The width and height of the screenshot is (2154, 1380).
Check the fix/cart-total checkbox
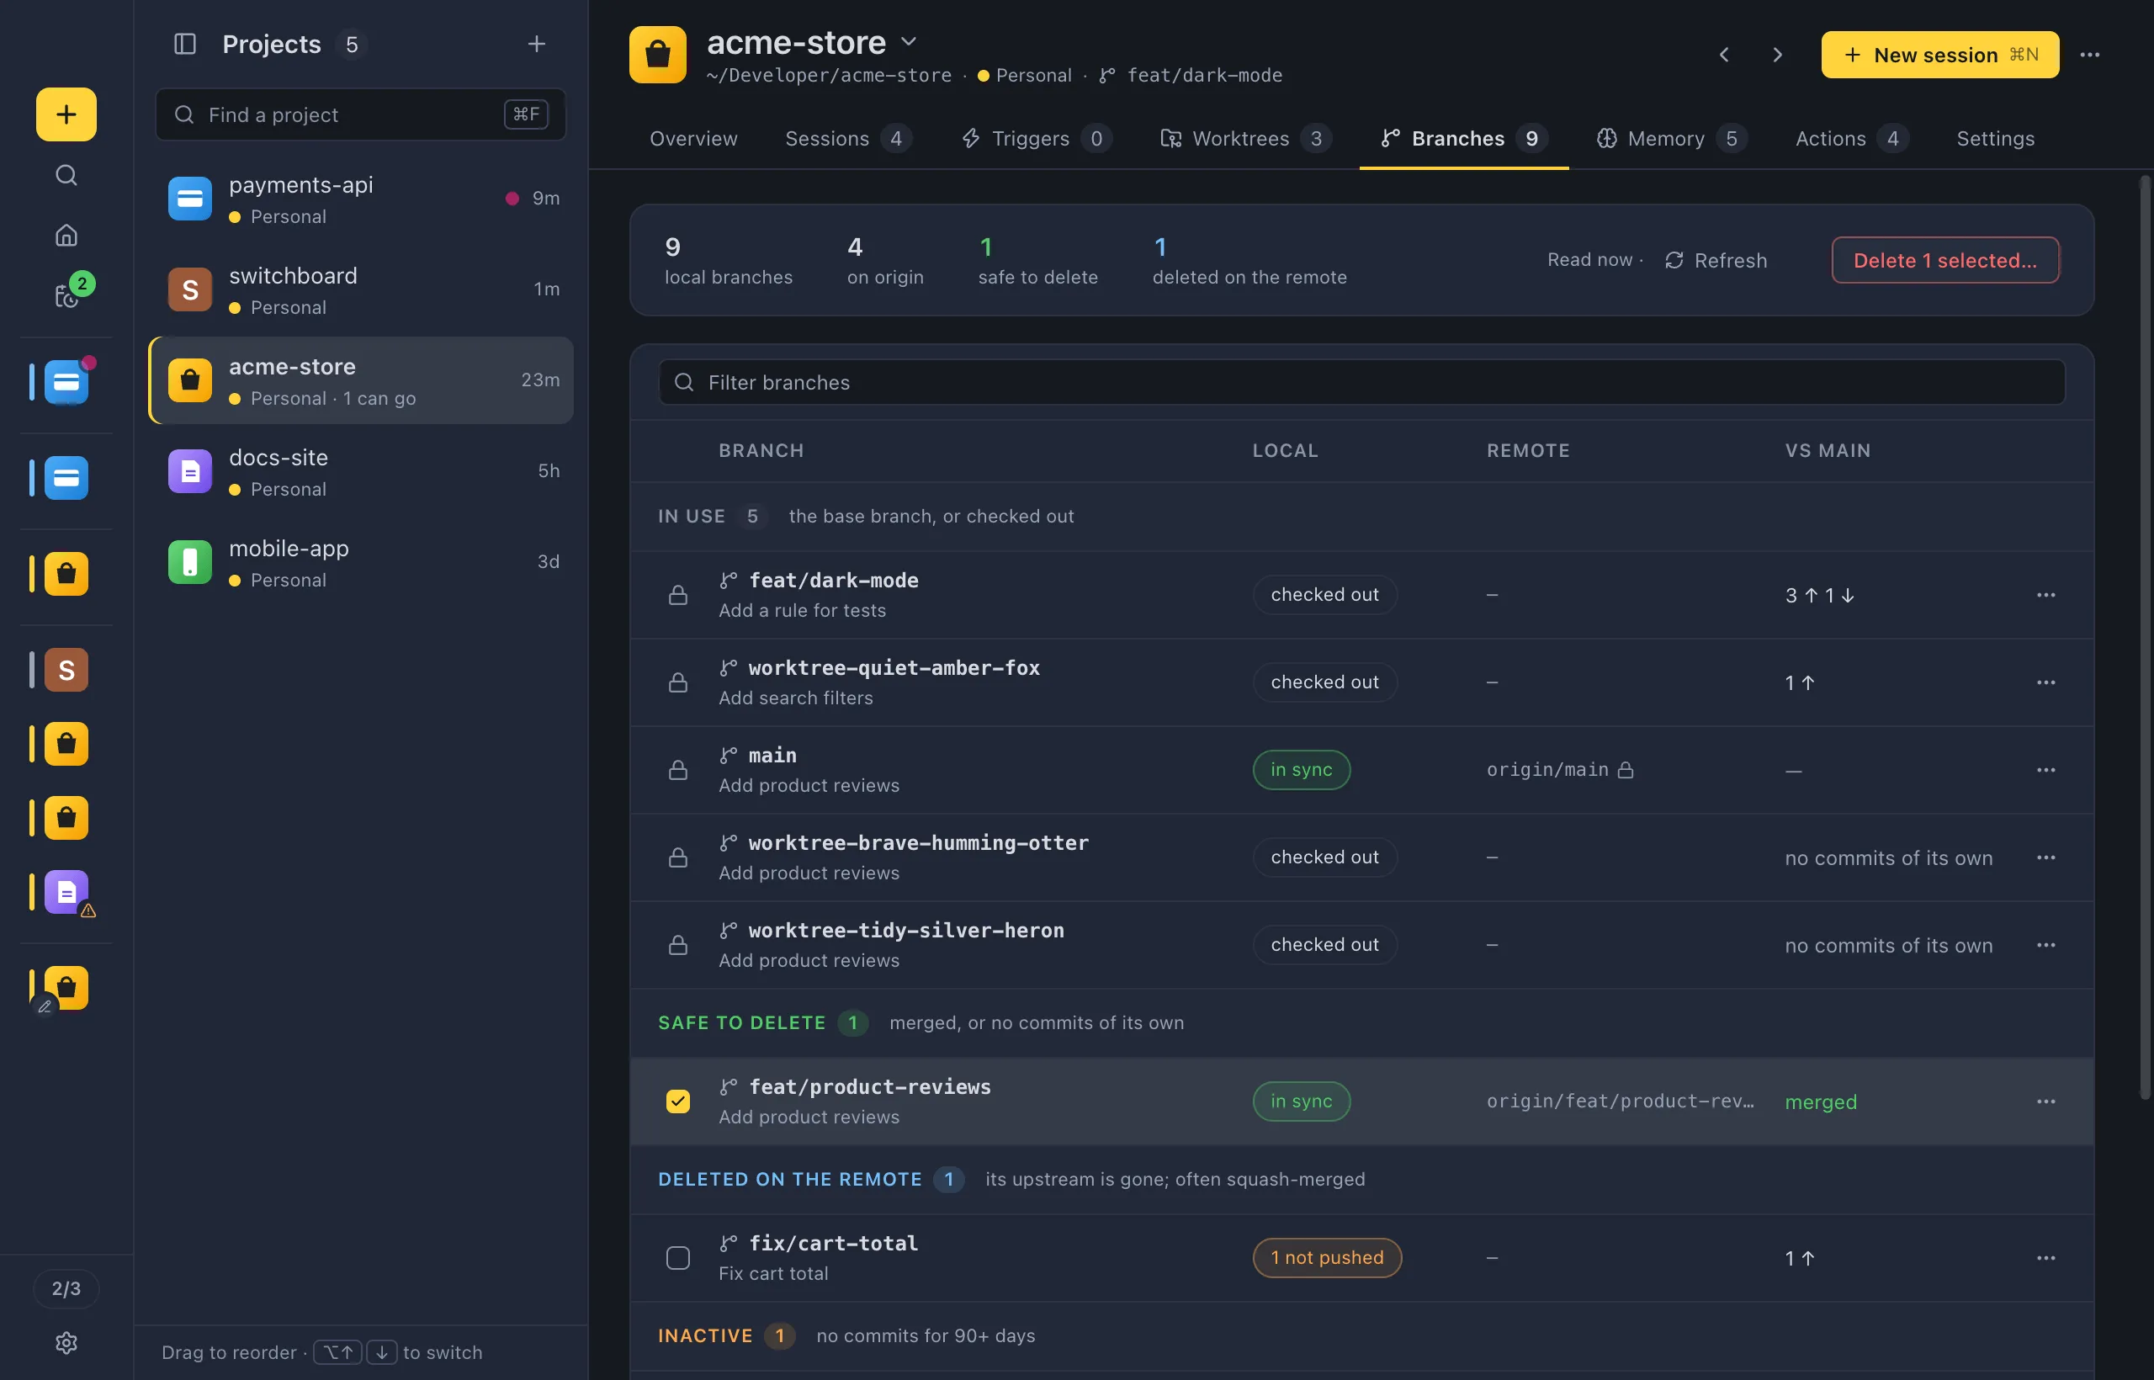pos(678,1258)
